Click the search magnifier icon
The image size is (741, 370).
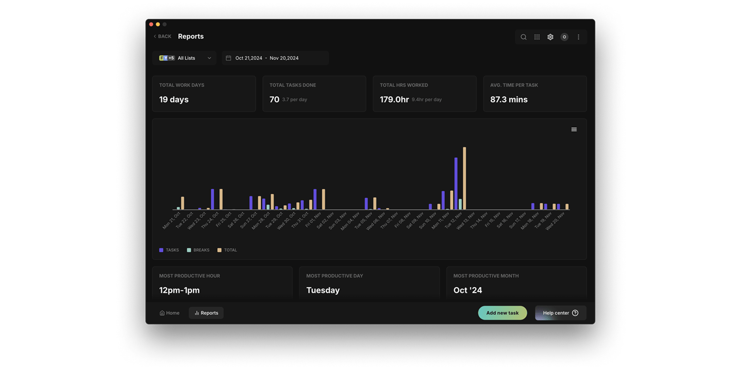click(x=523, y=37)
